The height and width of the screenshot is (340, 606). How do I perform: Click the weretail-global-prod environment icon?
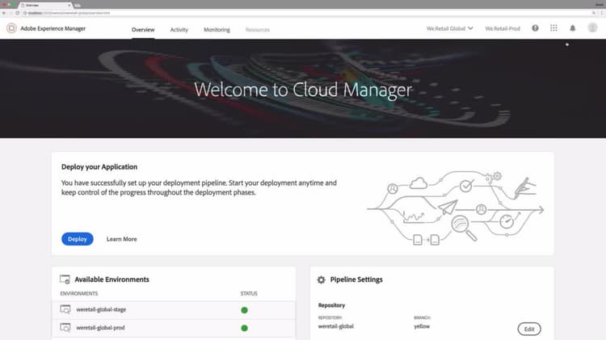(65, 327)
